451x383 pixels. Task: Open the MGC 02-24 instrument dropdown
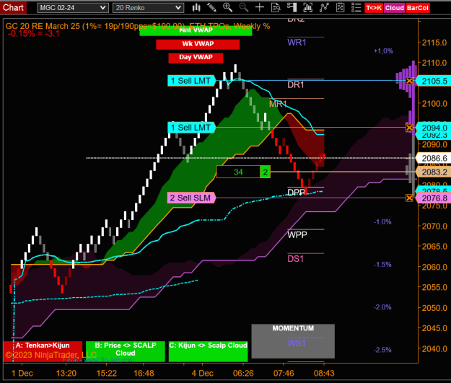coord(73,8)
